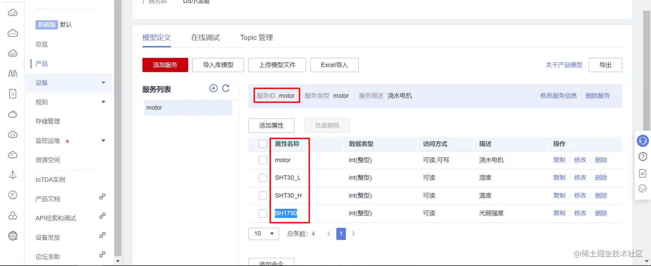Viewport: 651px width, 266px height.
Task: Click the globe icon in the left strip
Action: point(13,235)
